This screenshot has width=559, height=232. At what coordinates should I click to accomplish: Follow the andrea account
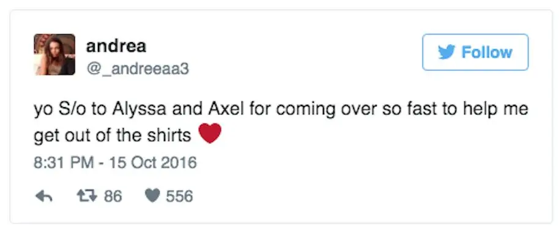point(475,52)
